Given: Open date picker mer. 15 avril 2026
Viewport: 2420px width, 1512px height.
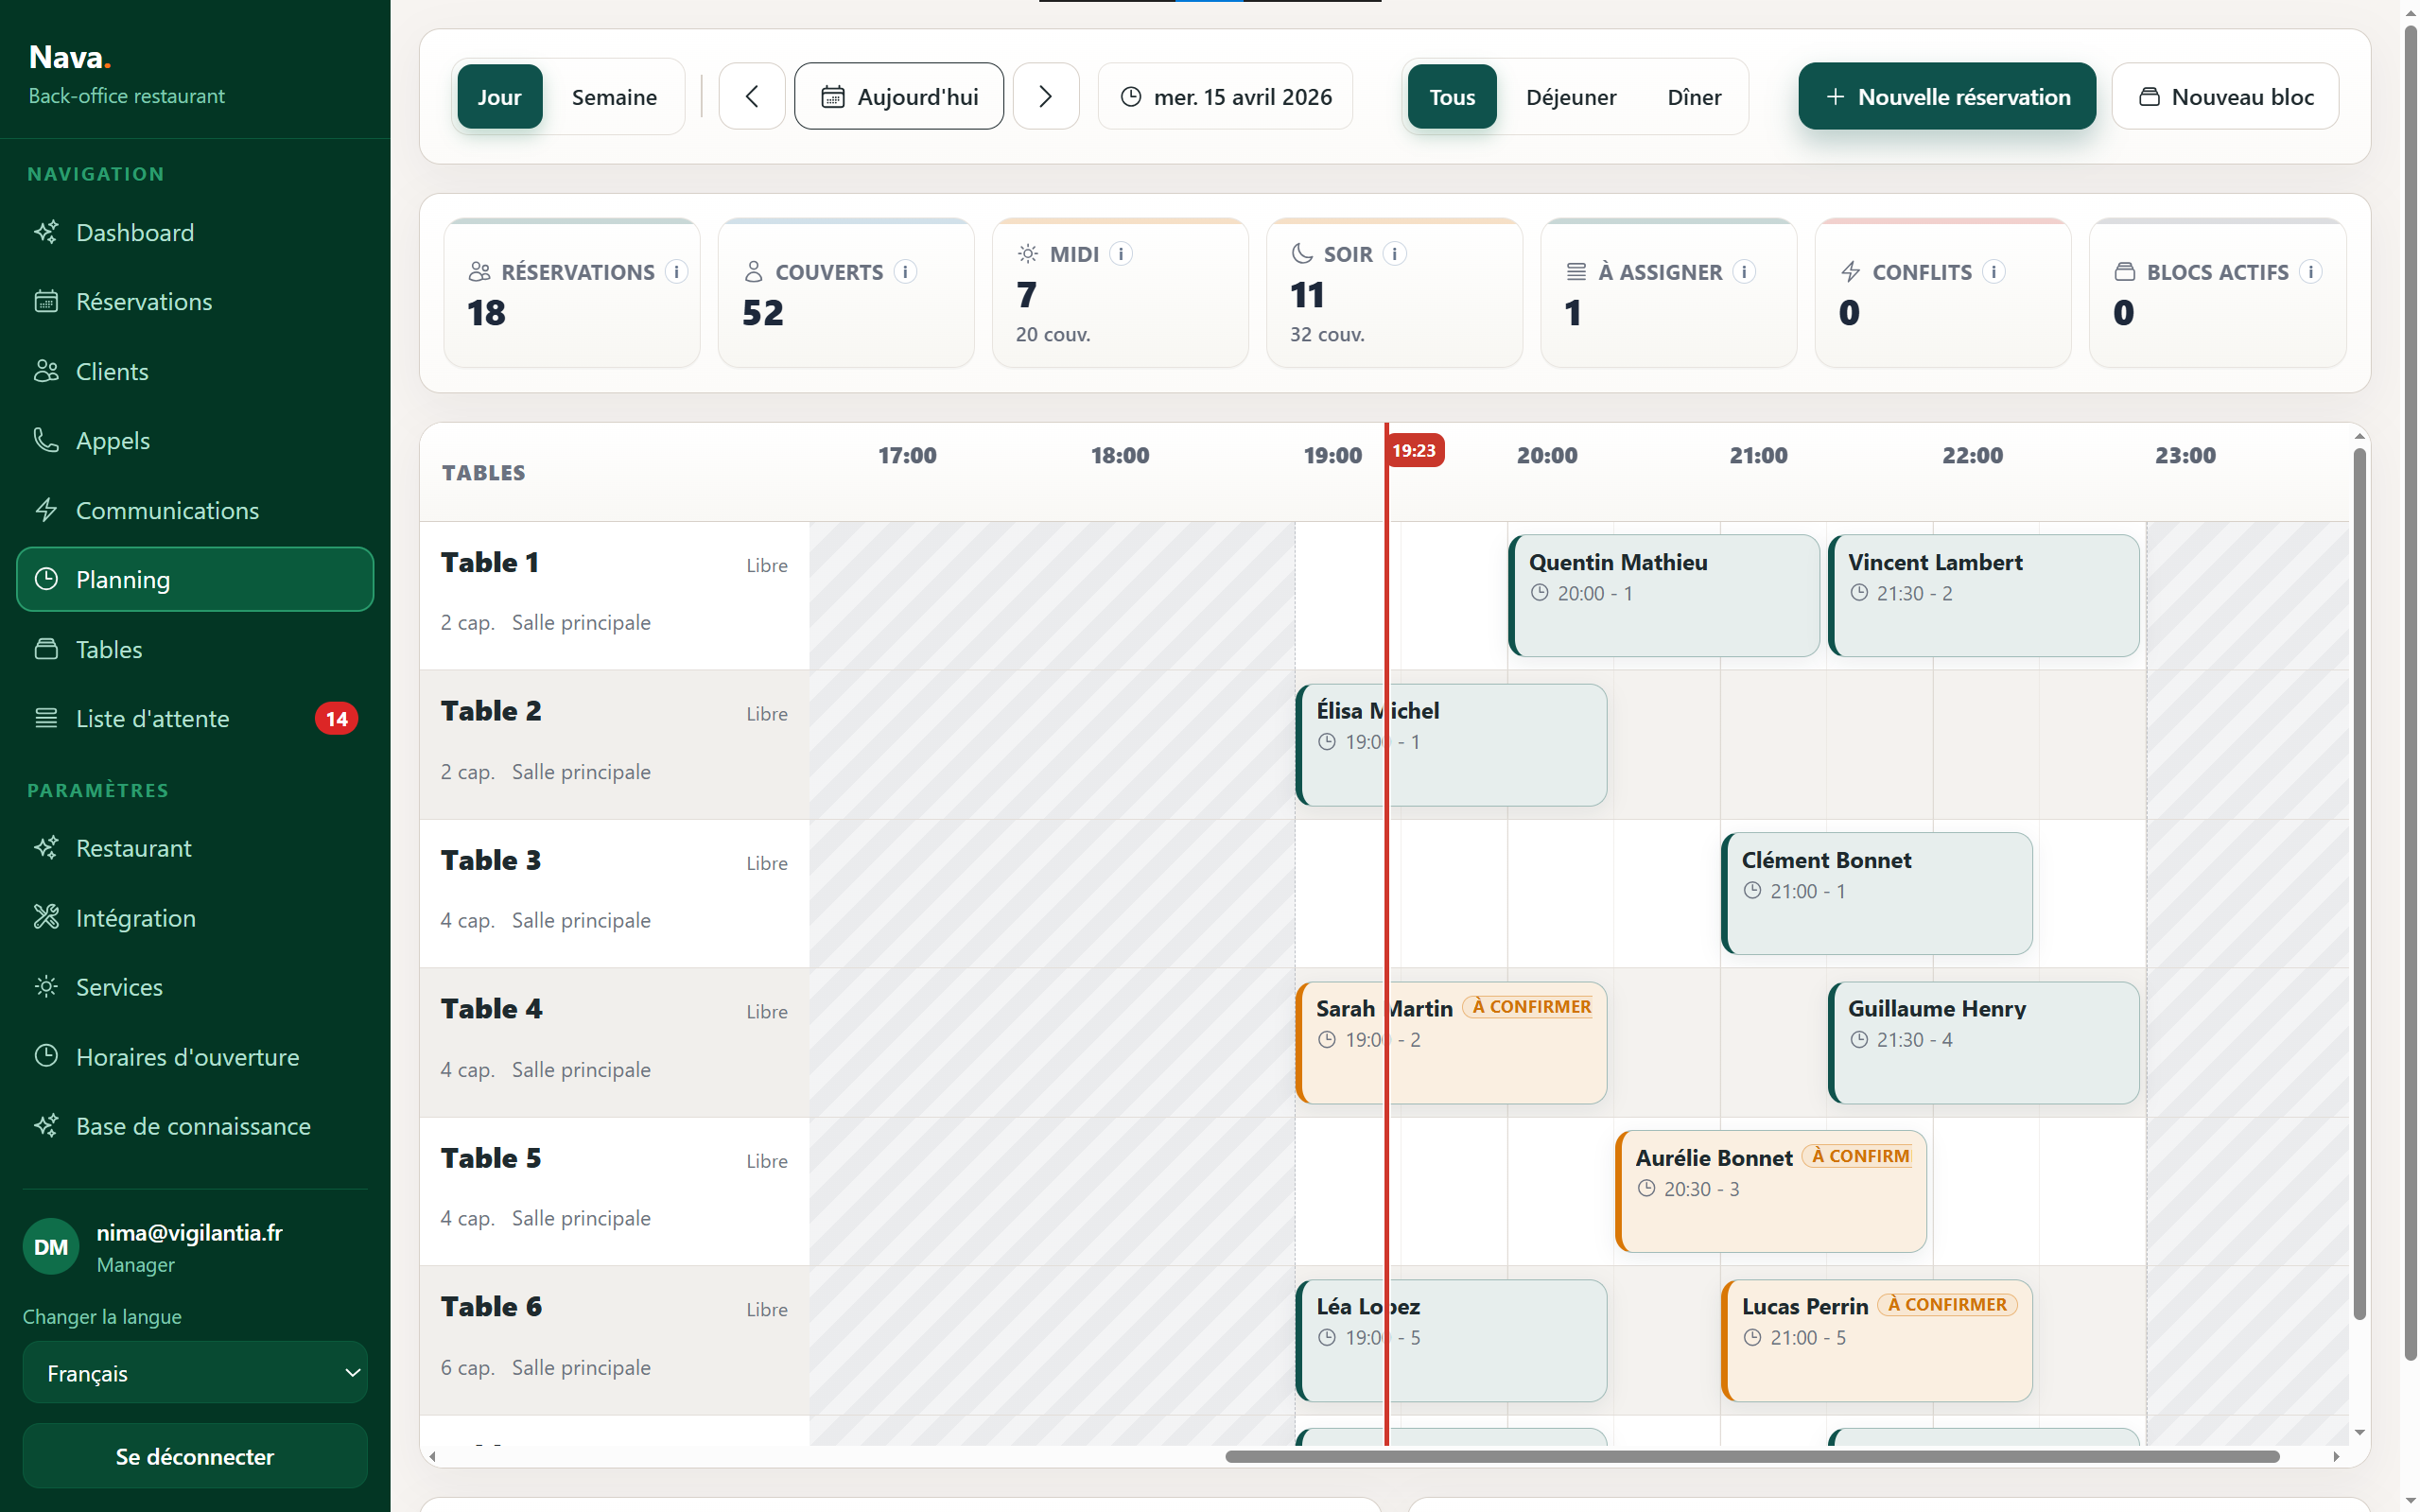Looking at the screenshot, I should [x=1225, y=96].
